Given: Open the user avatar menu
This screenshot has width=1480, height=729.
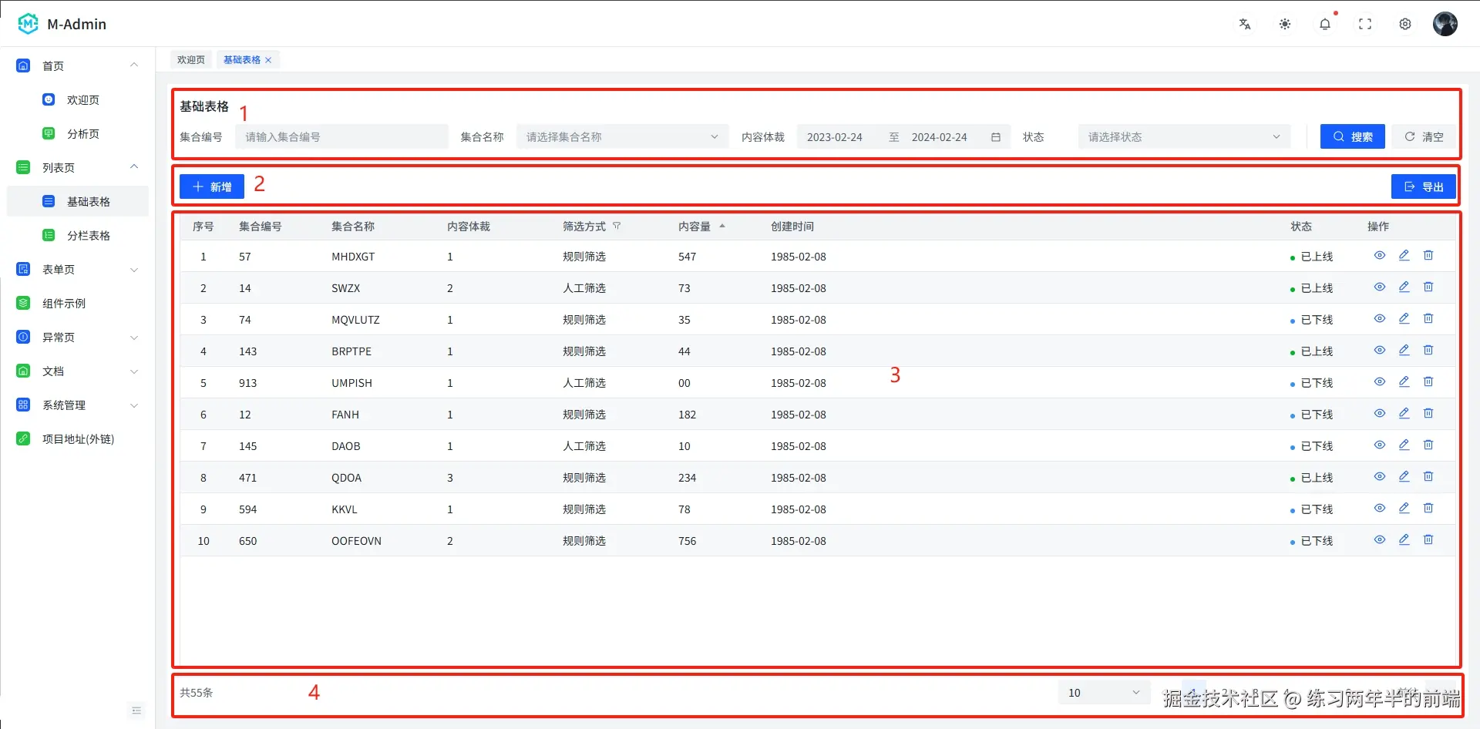Looking at the screenshot, I should pyautogui.click(x=1445, y=24).
